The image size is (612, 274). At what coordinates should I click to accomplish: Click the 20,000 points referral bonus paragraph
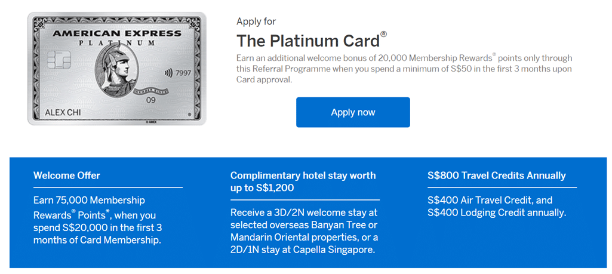coord(404,69)
